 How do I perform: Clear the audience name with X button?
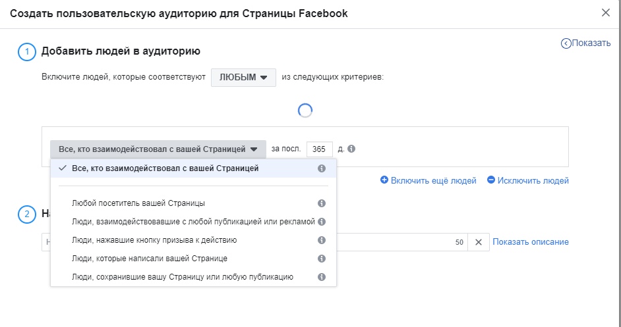pos(479,242)
